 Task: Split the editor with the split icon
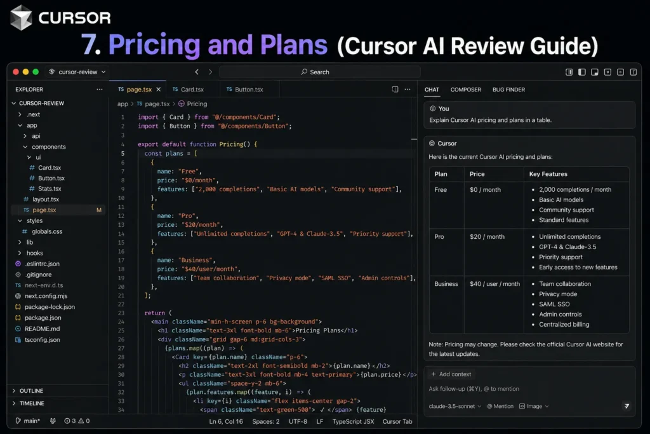click(x=395, y=89)
